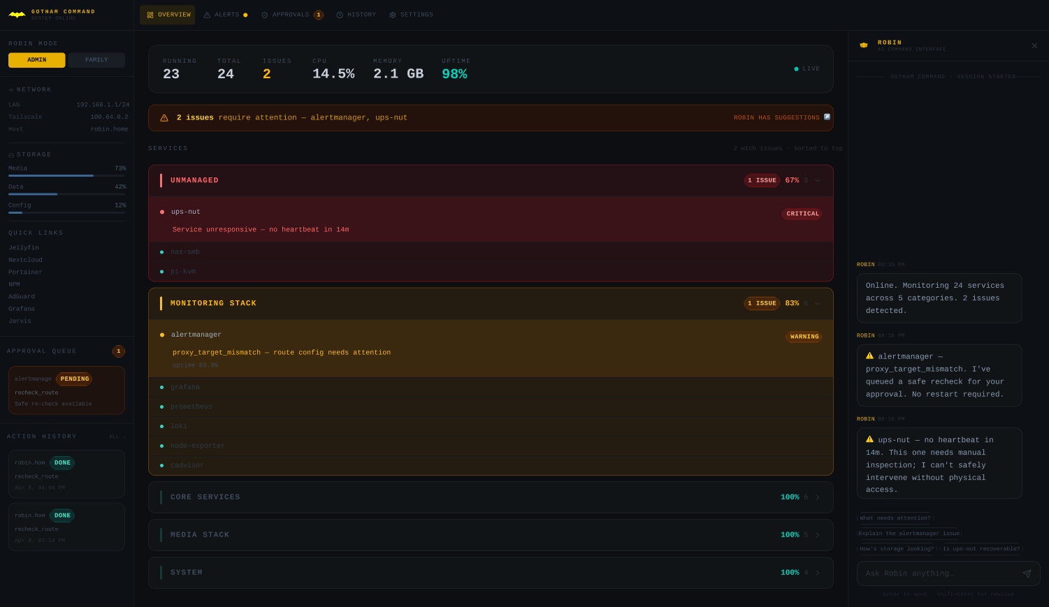
Task: Click the Data storage usage bar
Action: [67, 194]
